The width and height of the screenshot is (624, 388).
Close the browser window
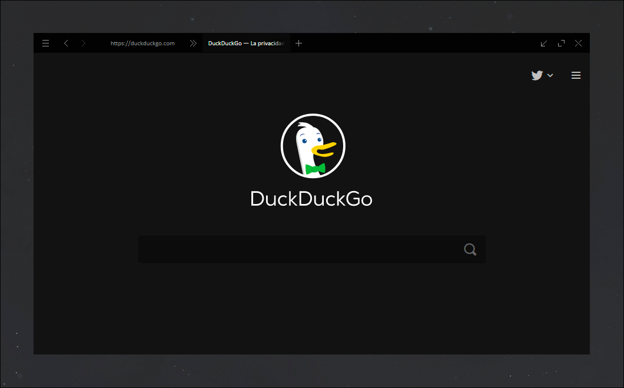click(578, 44)
